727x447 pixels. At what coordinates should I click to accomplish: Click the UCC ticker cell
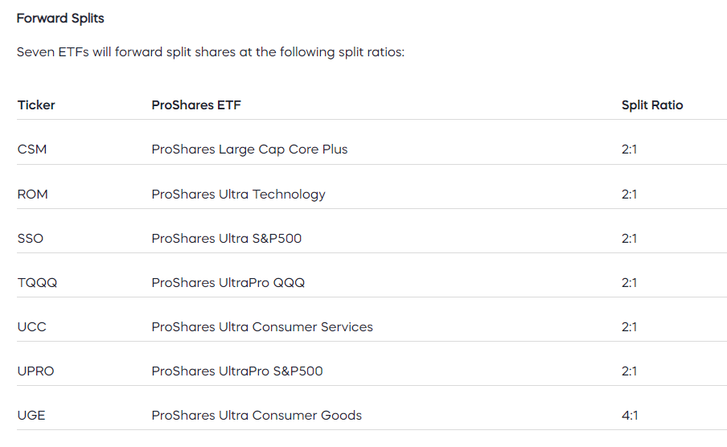(x=32, y=327)
